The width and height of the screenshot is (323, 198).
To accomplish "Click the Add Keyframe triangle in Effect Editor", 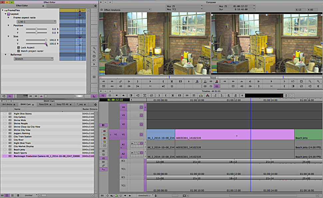I will [41, 96].
